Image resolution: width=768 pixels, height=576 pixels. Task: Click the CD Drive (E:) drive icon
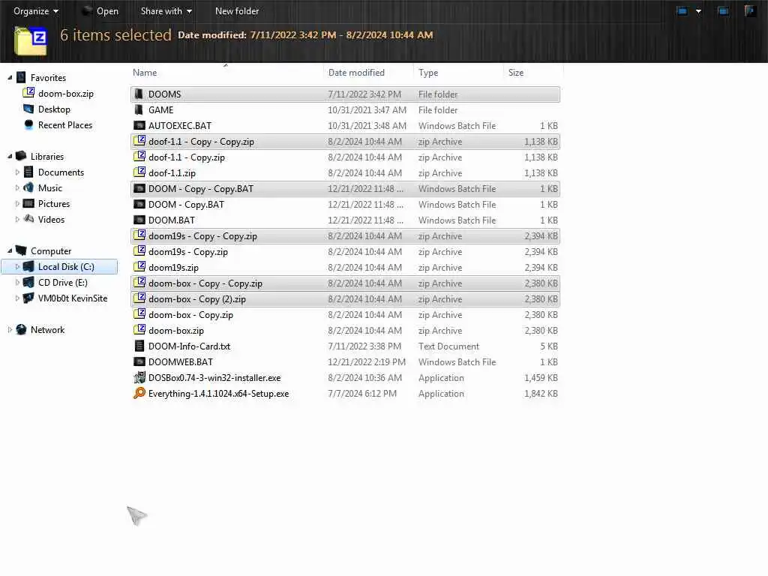[29, 282]
